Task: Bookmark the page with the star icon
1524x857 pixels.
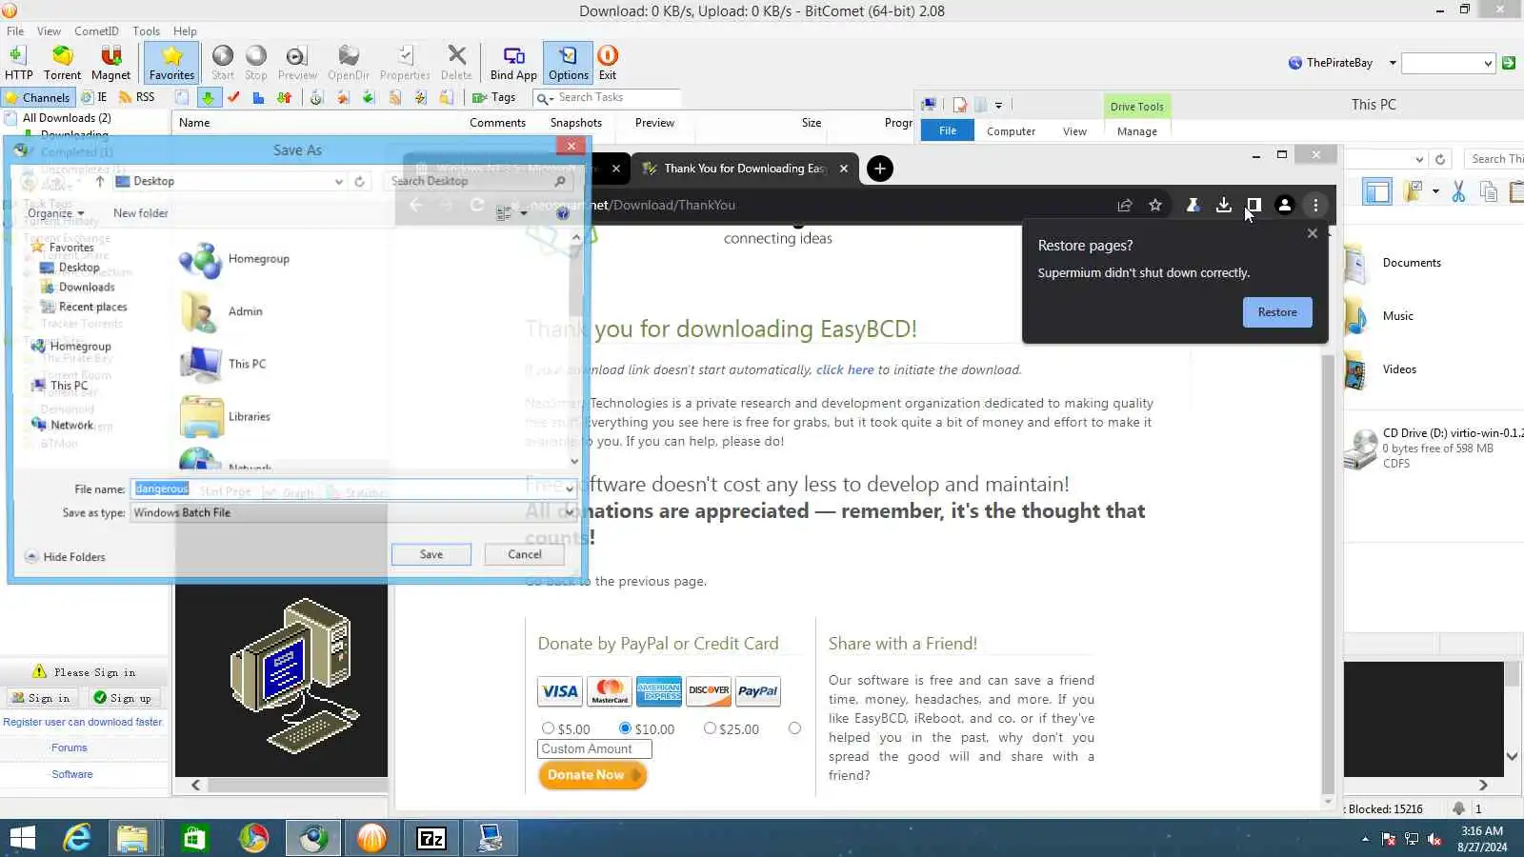Action: tap(1155, 205)
